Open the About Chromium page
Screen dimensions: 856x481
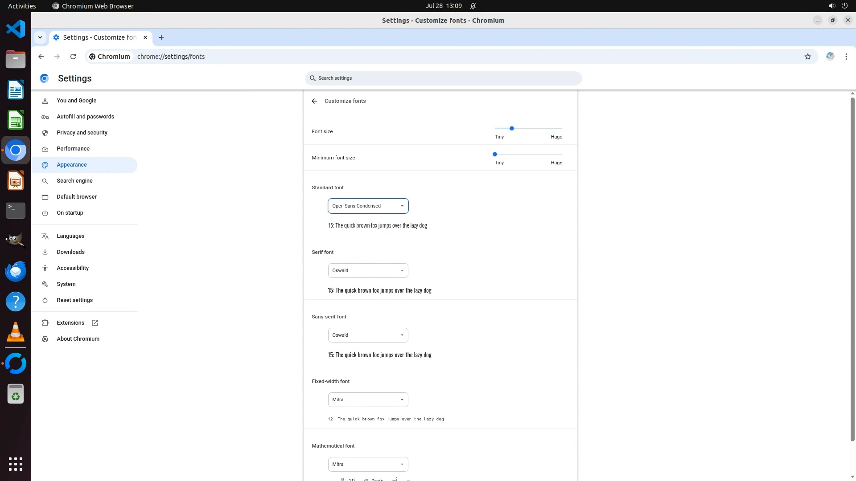click(78, 339)
